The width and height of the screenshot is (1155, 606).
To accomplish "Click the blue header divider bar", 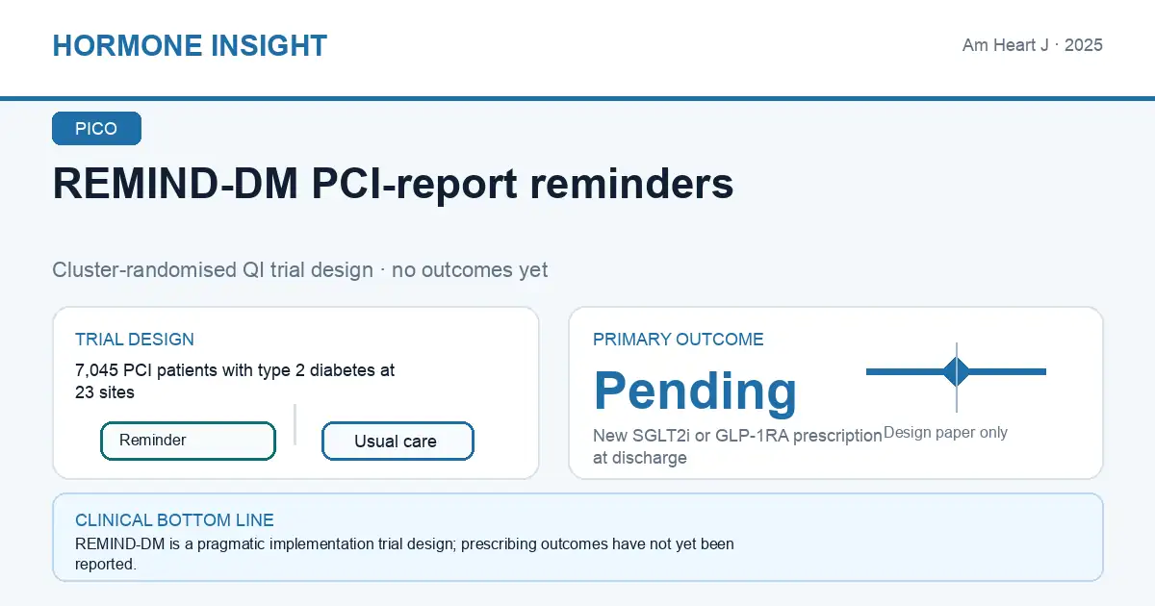I will (577, 98).
